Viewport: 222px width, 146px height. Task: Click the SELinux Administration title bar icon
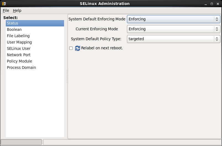[4, 4]
